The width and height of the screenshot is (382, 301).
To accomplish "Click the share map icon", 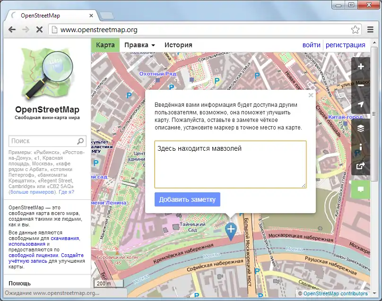I will point(361,166).
